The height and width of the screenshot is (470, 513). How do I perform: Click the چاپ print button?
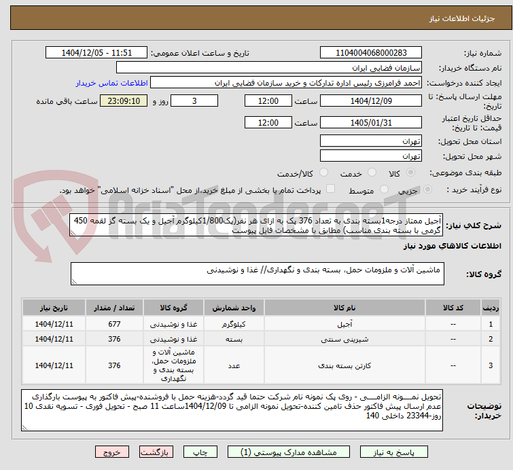pyautogui.click(x=200, y=452)
